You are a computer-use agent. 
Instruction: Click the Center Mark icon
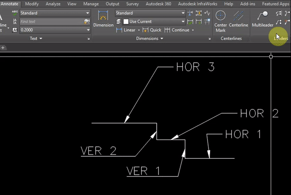click(221, 15)
